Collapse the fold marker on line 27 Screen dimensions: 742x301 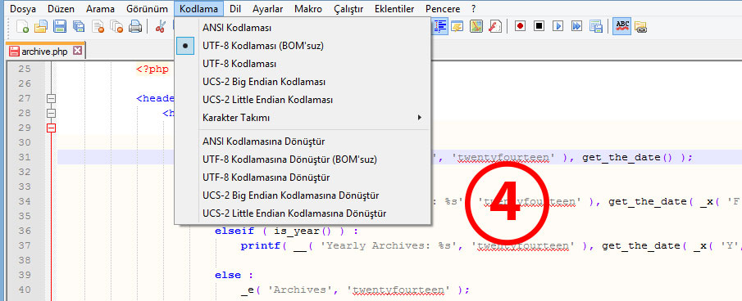pyautogui.click(x=51, y=98)
